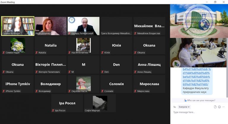Select Софія Марчук participant tile

(x=100, y=103)
